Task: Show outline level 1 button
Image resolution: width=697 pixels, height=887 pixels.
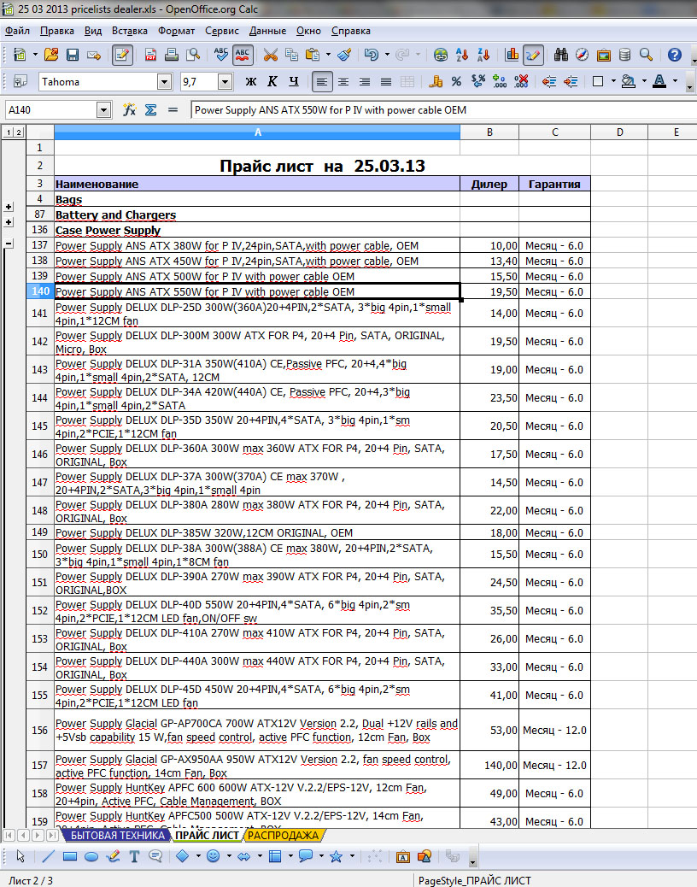Action: (x=9, y=132)
